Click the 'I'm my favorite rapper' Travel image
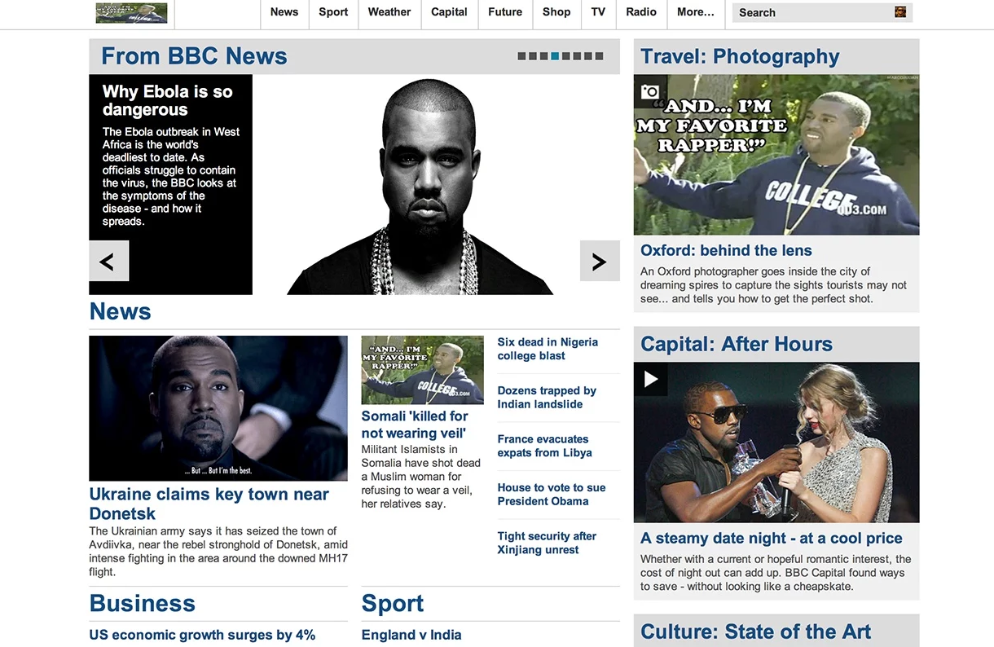This screenshot has width=994, height=647. point(776,155)
